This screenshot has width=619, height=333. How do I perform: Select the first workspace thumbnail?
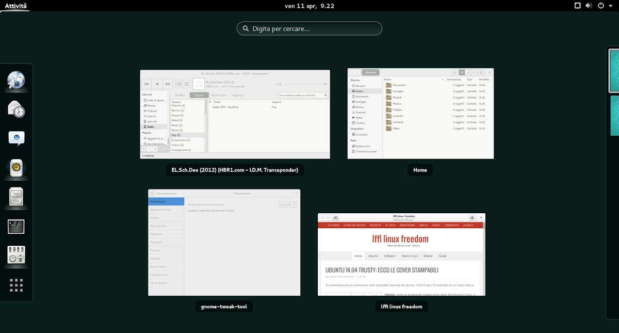click(613, 70)
